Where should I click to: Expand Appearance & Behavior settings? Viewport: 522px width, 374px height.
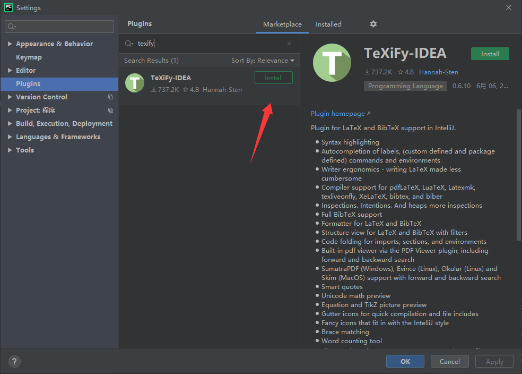coord(10,44)
